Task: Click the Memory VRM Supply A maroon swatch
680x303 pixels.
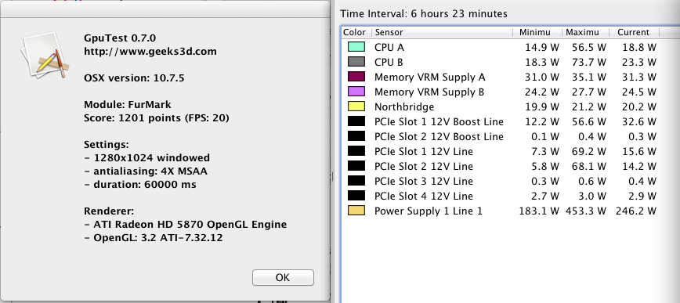Action: tap(356, 77)
